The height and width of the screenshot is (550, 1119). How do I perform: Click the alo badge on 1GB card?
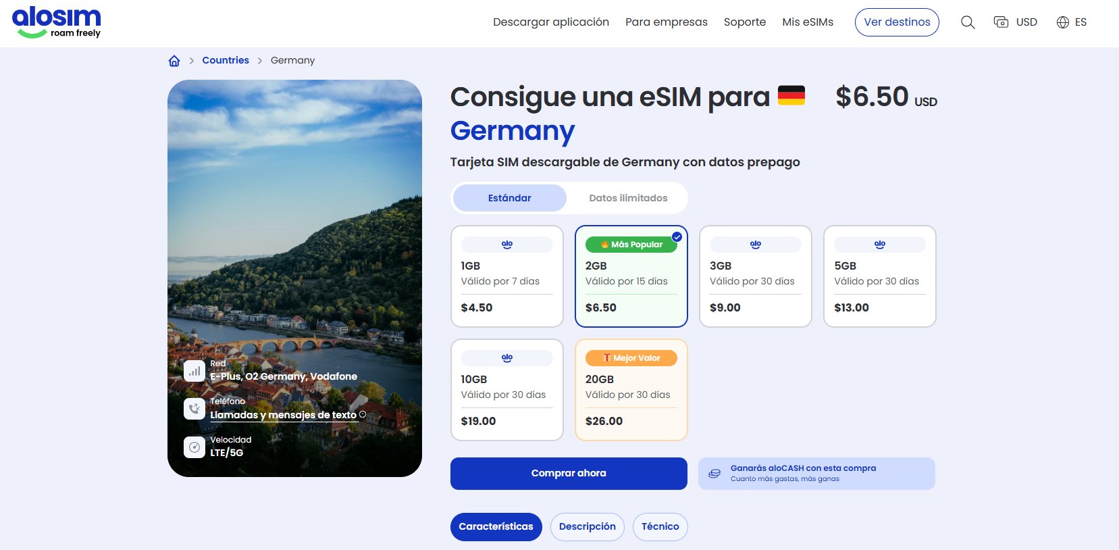pyautogui.click(x=507, y=245)
